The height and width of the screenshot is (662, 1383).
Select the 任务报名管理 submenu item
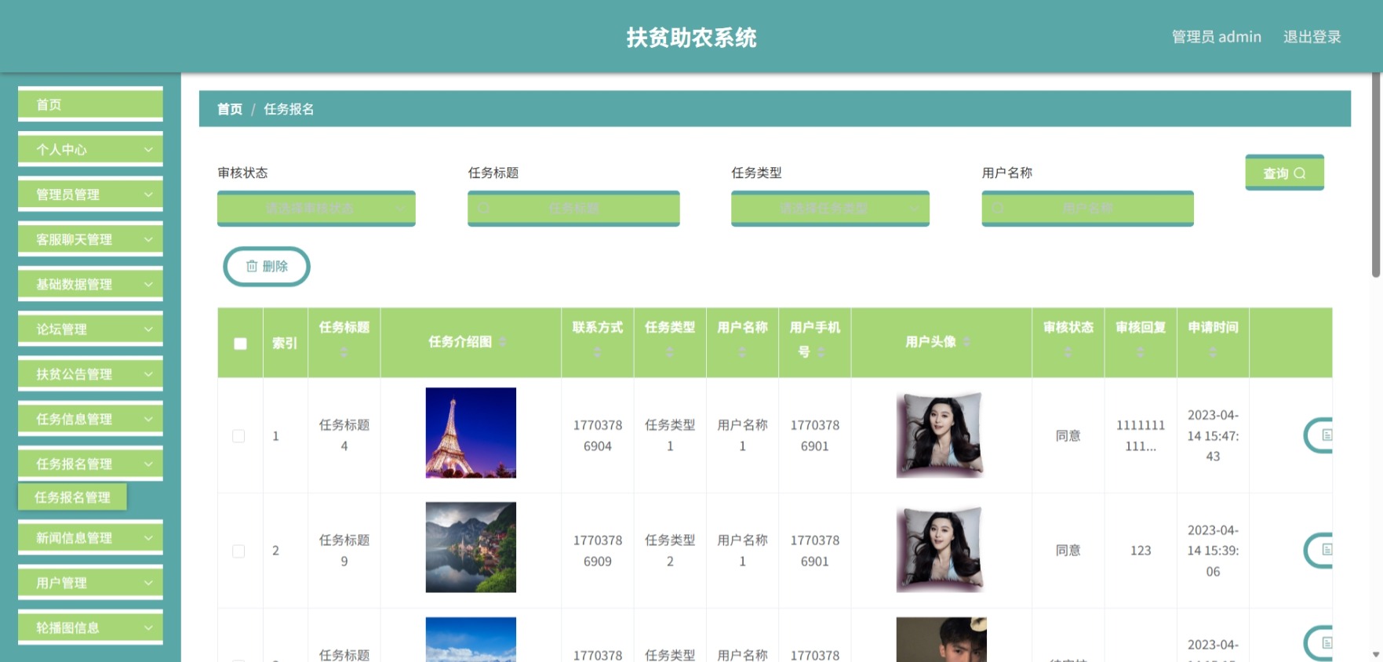(72, 497)
